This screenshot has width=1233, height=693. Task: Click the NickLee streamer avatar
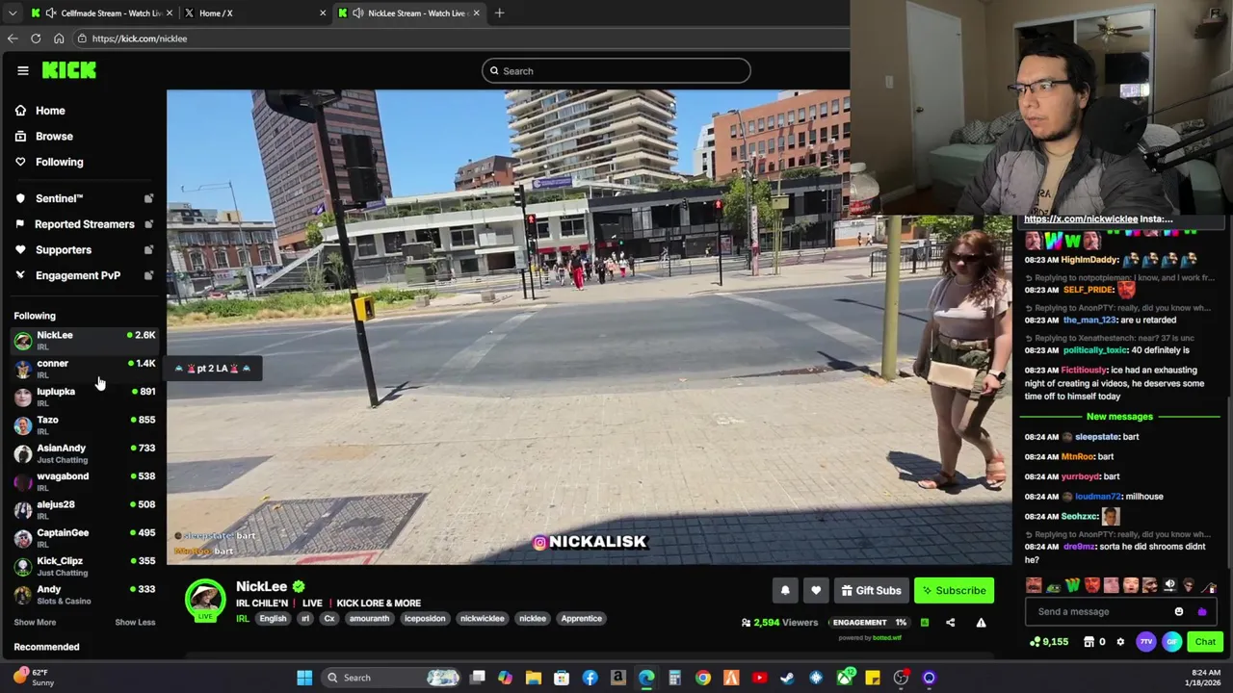[205, 600]
